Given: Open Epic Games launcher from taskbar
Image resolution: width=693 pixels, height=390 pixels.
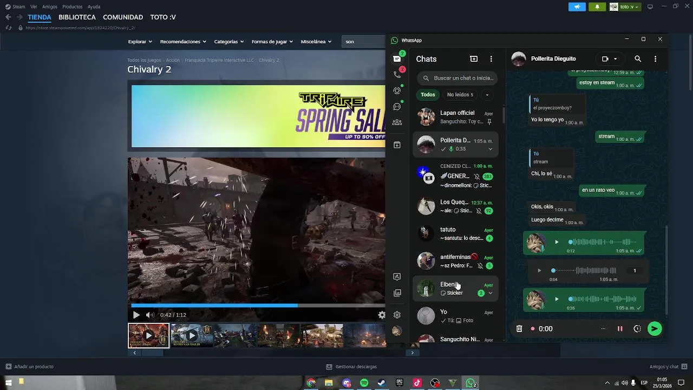Looking at the screenshot, I should pos(400,383).
